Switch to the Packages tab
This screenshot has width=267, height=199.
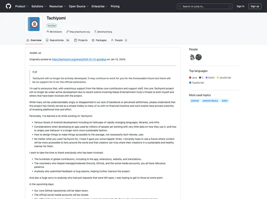[99, 40]
